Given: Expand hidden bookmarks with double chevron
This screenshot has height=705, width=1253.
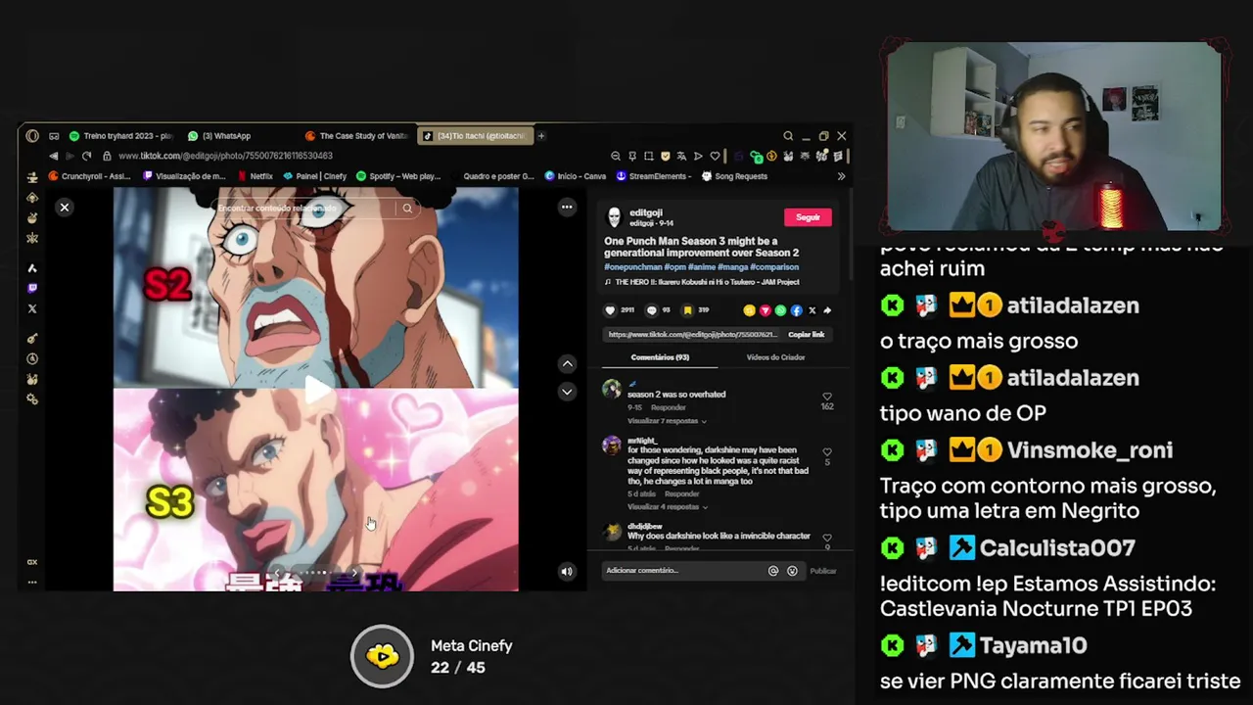Looking at the screenshot, I should 841,176.
